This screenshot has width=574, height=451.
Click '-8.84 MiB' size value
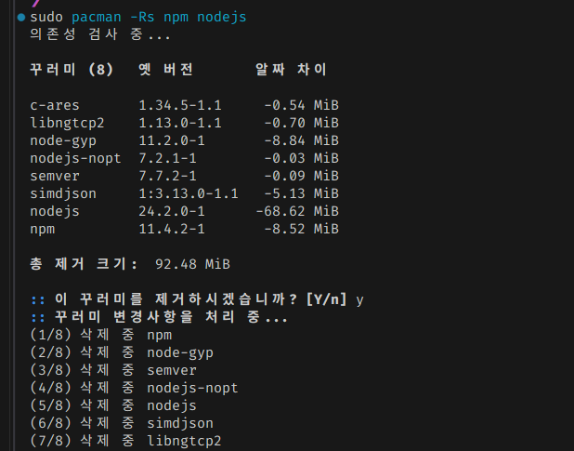click(x=301, y=140)
